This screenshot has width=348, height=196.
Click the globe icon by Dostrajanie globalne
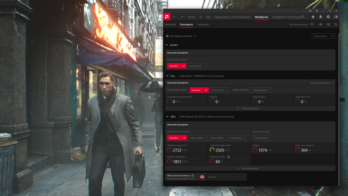(x=167, y=36)
